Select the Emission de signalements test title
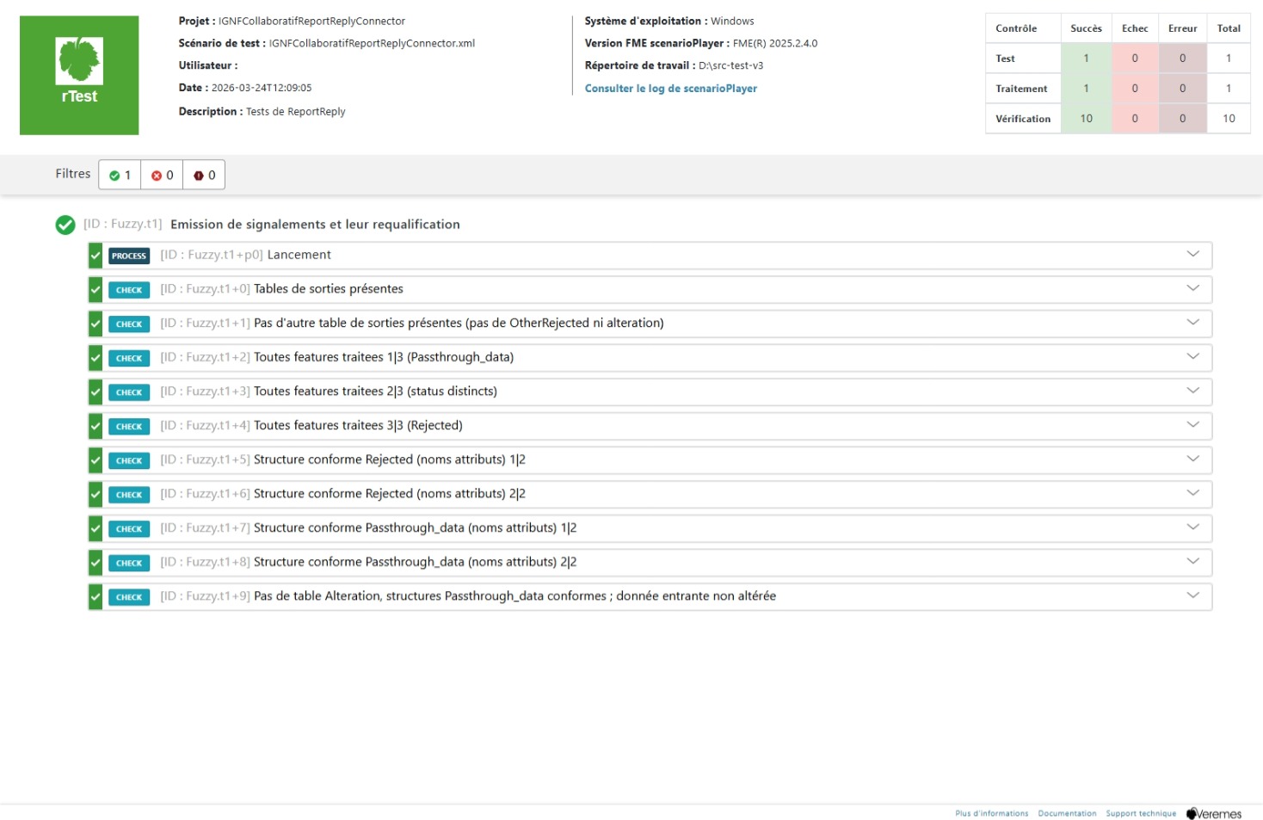The image size is (1263, 820). click(315, 225)
